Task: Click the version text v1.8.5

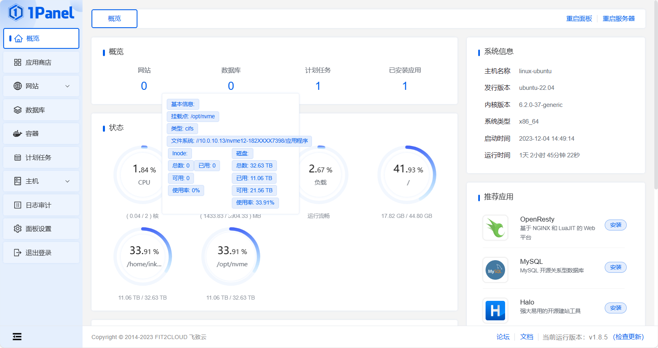Action: pos(598,337)
